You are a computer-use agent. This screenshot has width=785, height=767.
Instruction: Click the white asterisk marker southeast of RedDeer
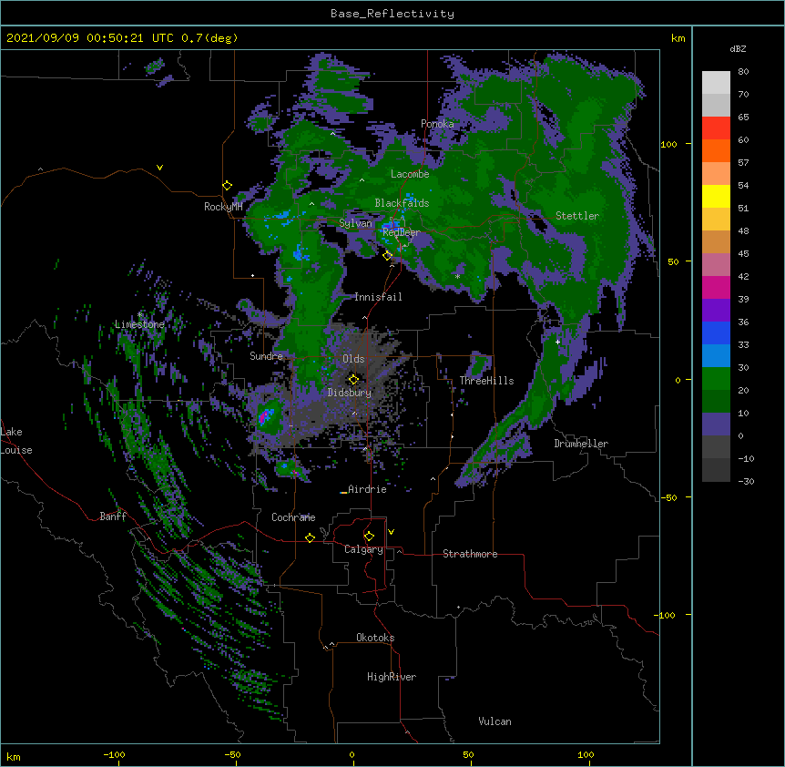tap(457, 276)
